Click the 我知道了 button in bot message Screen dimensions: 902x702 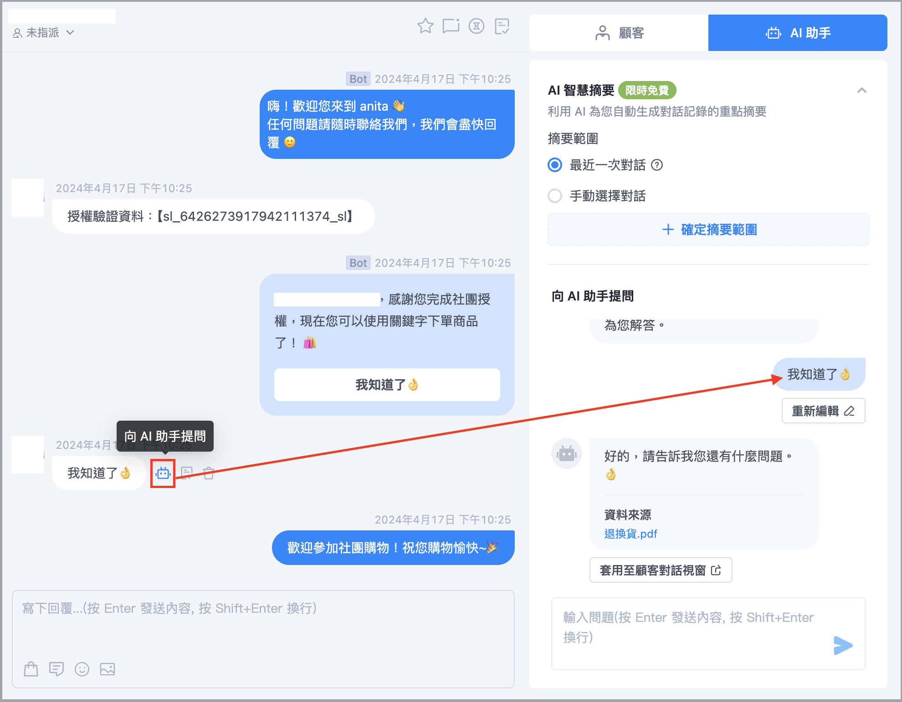[387, 385]
